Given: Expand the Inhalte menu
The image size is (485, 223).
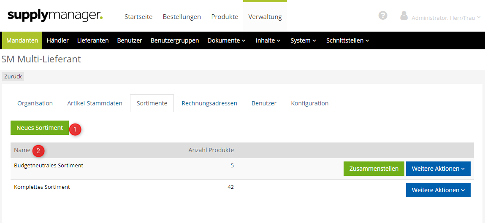Looking at the screenshot, I should point(268,40).
